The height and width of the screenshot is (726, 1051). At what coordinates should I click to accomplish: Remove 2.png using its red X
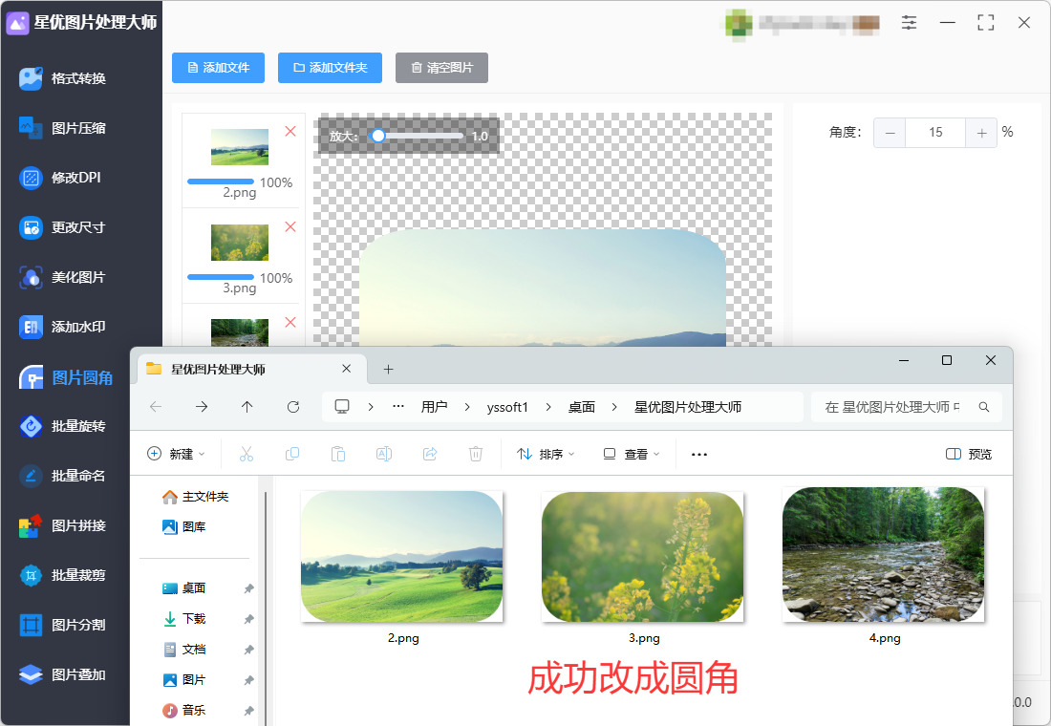click(290, 132)
